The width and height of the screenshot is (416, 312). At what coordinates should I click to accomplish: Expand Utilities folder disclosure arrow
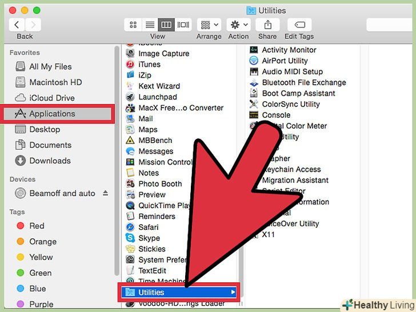click(233, 292)
